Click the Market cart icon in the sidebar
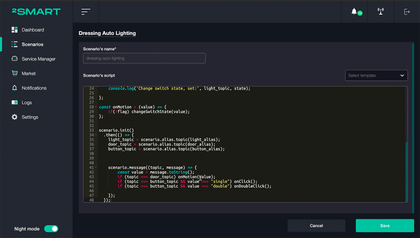Screen dimensions: 420x238 (15, 73)
